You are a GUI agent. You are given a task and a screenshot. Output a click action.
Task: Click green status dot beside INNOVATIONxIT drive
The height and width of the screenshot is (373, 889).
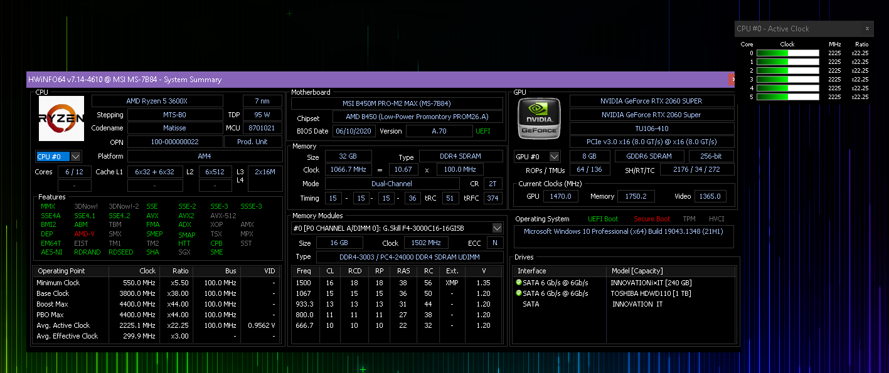click(519, 283)
